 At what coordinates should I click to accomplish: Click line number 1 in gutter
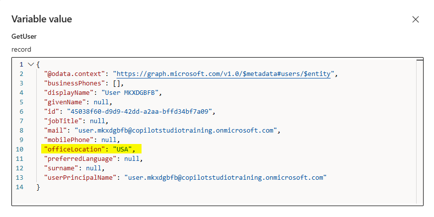click(21, 65)
